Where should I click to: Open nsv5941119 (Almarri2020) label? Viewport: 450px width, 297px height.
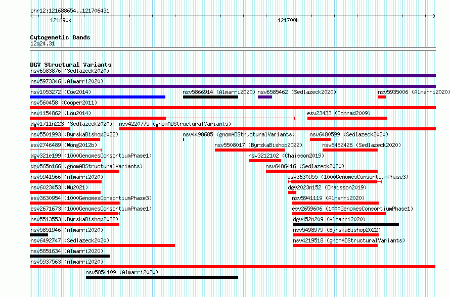click(x=328, y=198)
